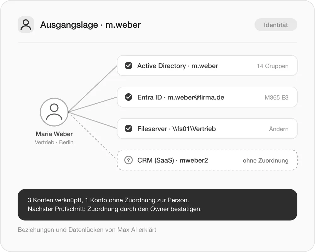Click 'Vertrieb · Berlin' under the avatar
The width and height of the screenshot is (315, 252).
pos(54,142)
